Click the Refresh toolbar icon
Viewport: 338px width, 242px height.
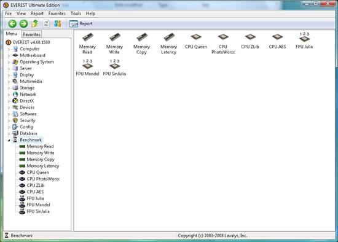tap(46, 23)
